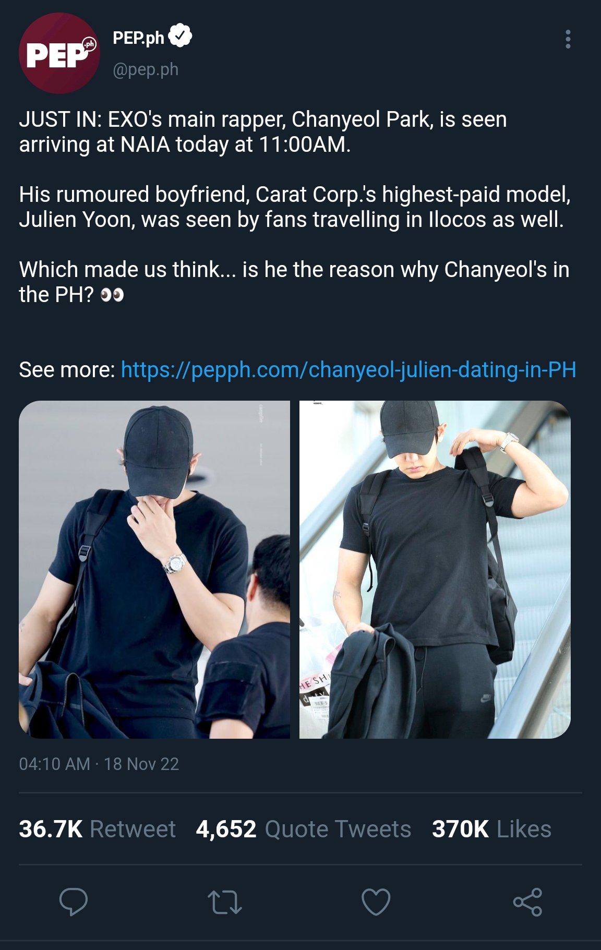Image resolution: width=601 pixels, height=950 pixels.
Task: View the left airport photo
Action: point(154,569)
